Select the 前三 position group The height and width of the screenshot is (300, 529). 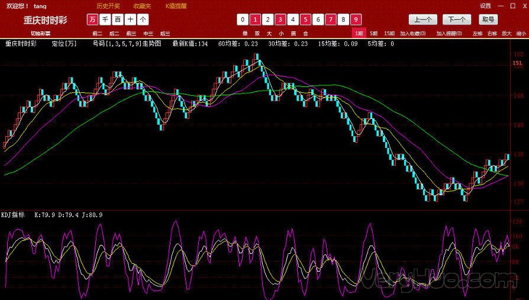pos(131,34)
